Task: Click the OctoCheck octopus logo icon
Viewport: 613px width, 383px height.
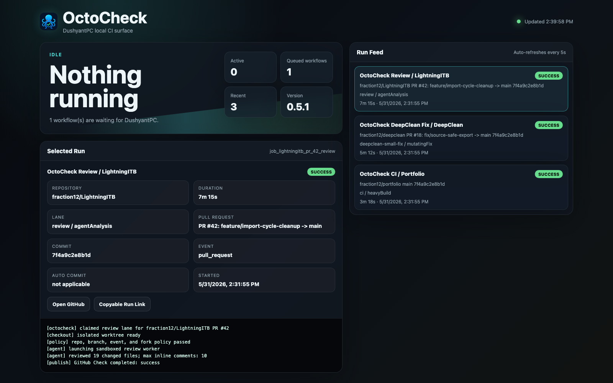Action: pos(49,21)
